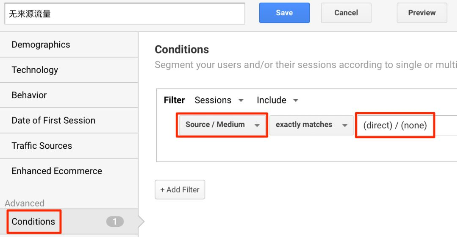
Task: Click the arrow next to exactly matches
Action: click(344, 125)
